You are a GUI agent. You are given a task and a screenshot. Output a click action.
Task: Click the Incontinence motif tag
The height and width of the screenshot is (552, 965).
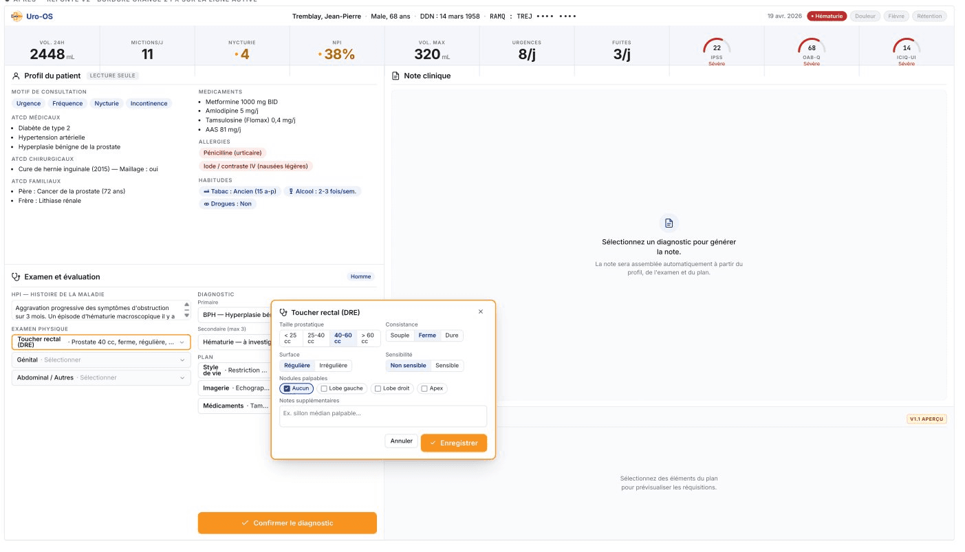coord(149,104)
